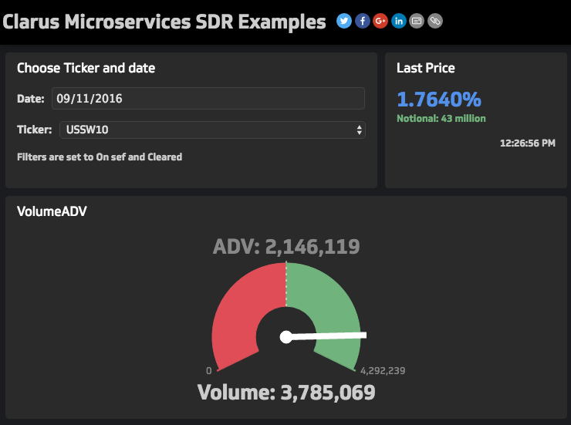Viewport: 571px width, 425px height.
Task: Click the Date field showing 09/11/2016
Action: pyautogui.click(x=208, y=98)
